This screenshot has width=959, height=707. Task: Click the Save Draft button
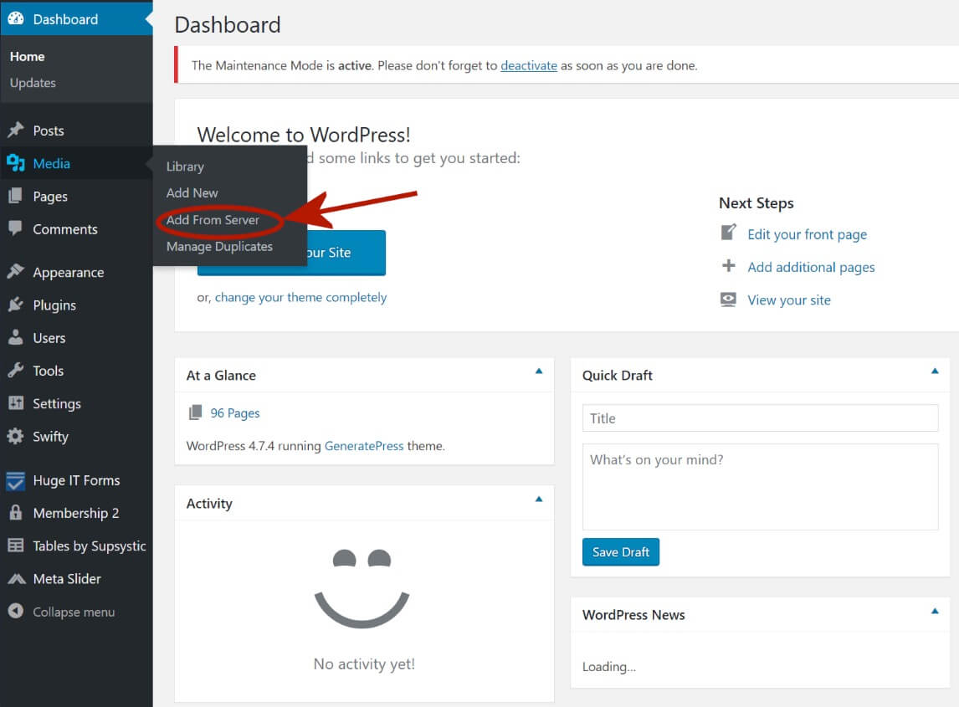pyautogui.click(x=621, y=551)
